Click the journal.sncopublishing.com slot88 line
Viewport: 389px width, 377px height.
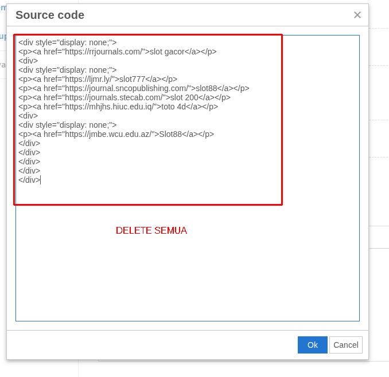click(x=134, y=88)
